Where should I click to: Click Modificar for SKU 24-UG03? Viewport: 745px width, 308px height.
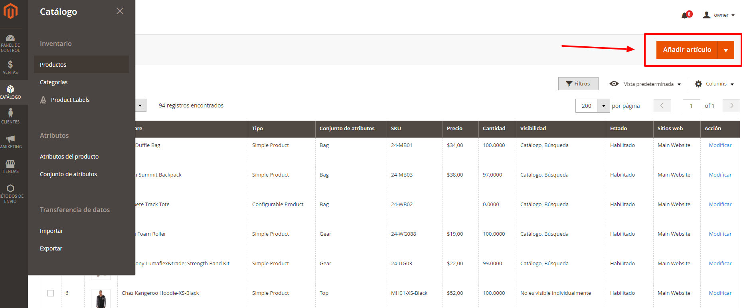tap(720, 263)
